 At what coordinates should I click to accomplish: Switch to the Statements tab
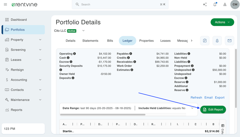coord(90,41)
